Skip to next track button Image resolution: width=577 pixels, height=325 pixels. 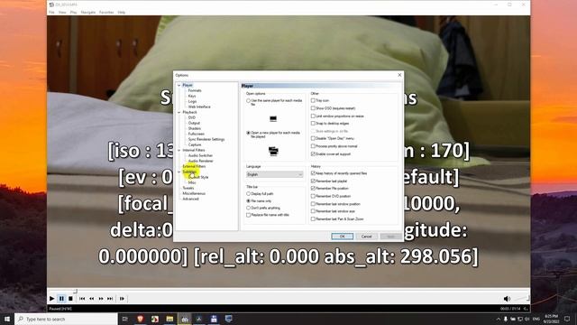110,299
